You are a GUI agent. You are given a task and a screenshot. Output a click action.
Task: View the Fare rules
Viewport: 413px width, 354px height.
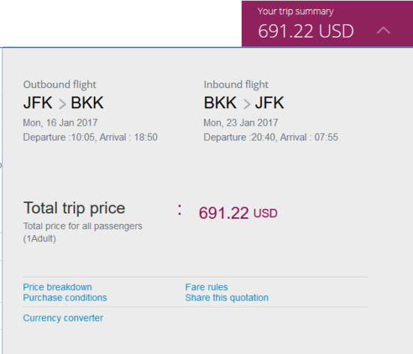(x=206, y=287)
